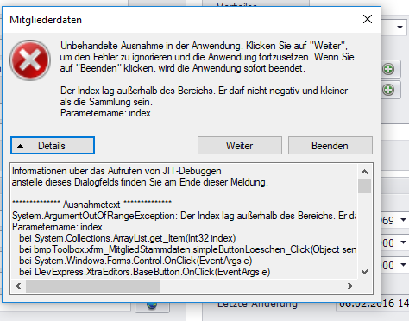Click Weiter to continue the application
The image size is (409, 321).
240,146
